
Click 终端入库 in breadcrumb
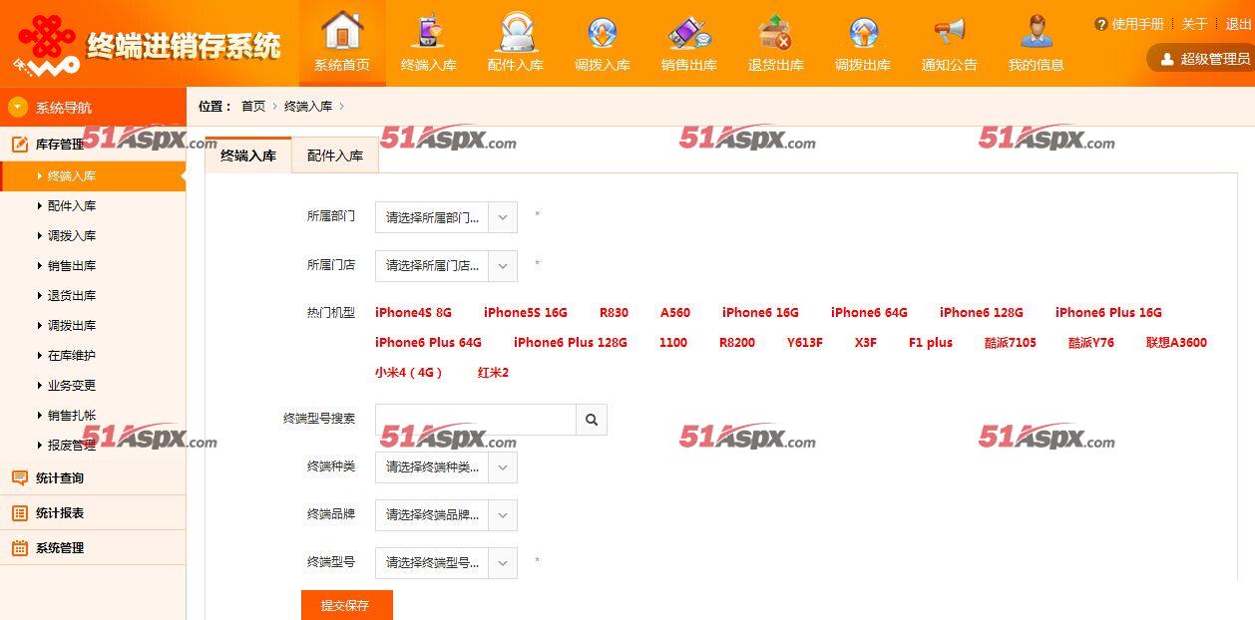pyautogui.click(x=308, y=106)
